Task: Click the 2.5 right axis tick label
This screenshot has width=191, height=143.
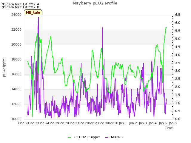Action: (x=178, y=79)
